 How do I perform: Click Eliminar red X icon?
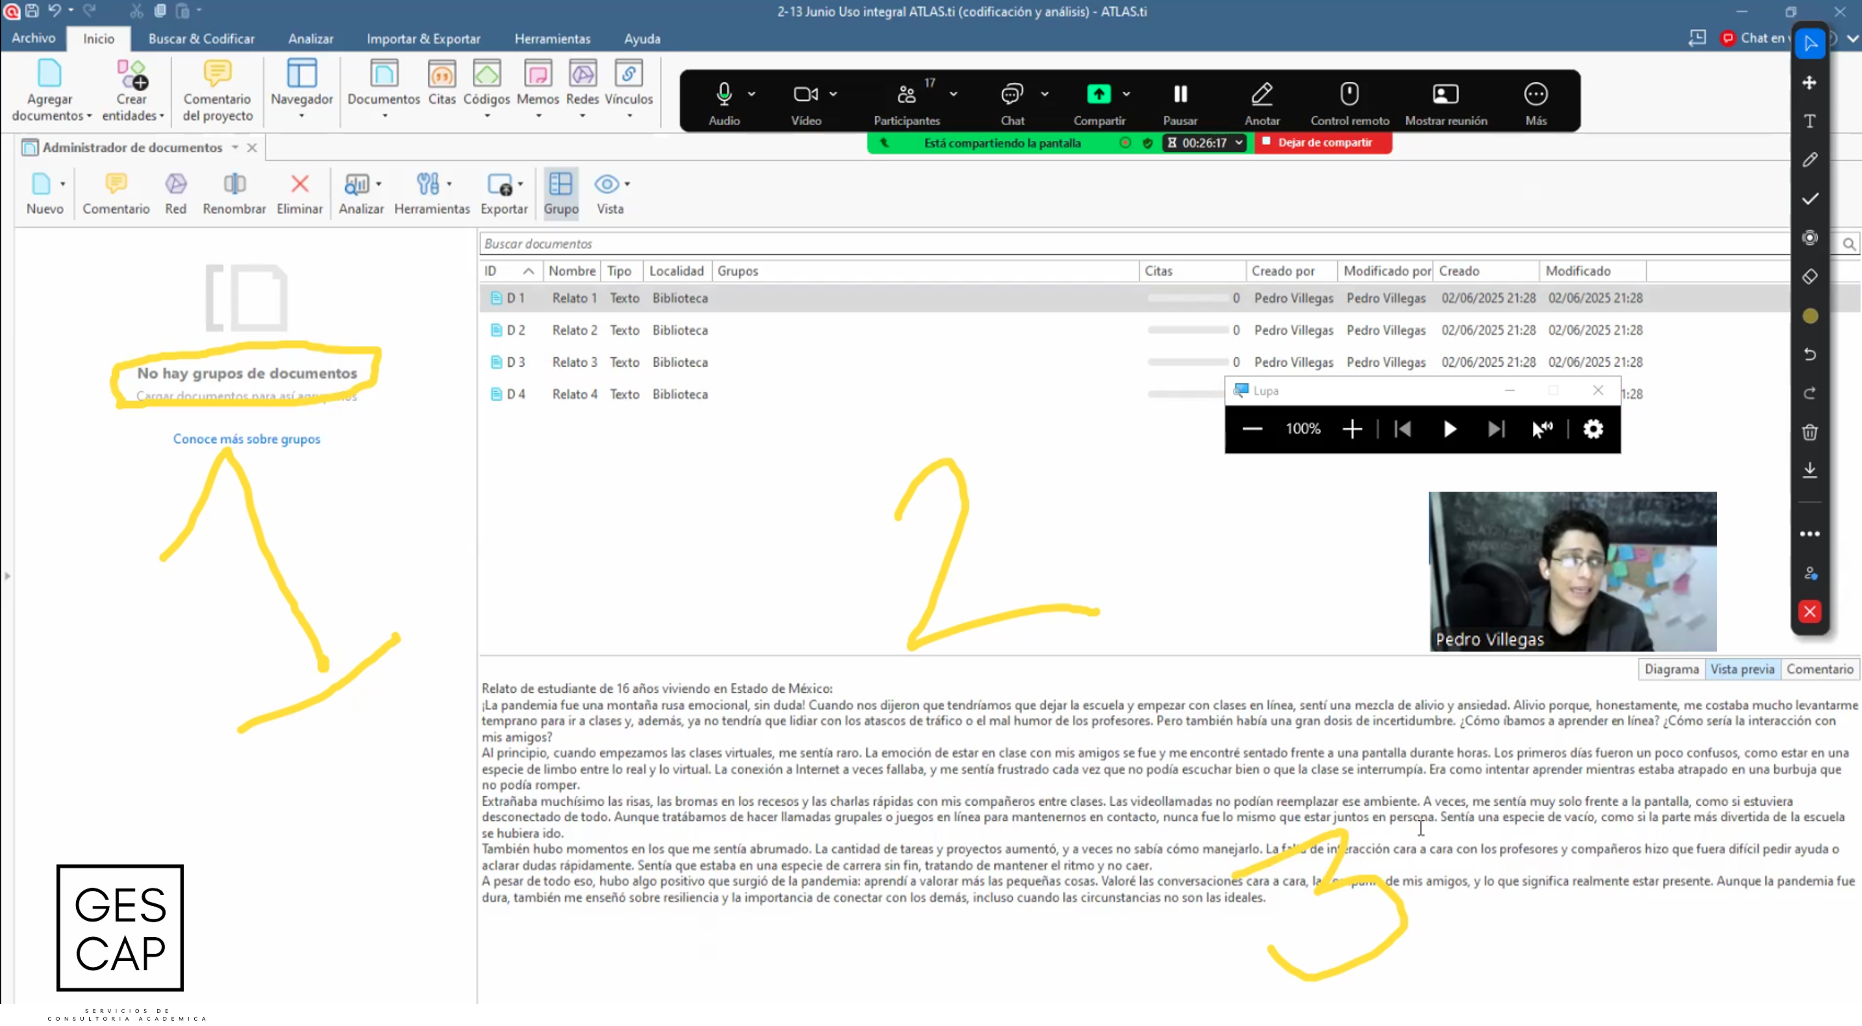299,184
